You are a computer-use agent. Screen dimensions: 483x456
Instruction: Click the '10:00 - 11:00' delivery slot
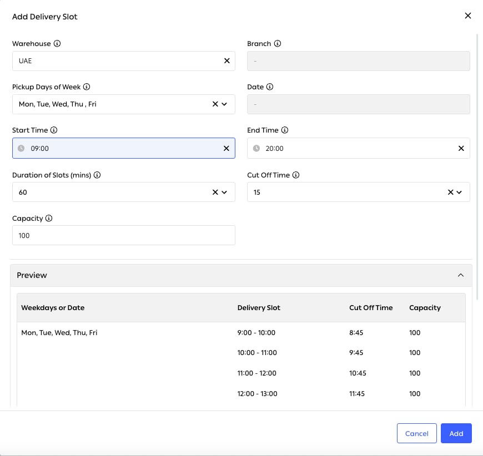click(x=257, y=353)
